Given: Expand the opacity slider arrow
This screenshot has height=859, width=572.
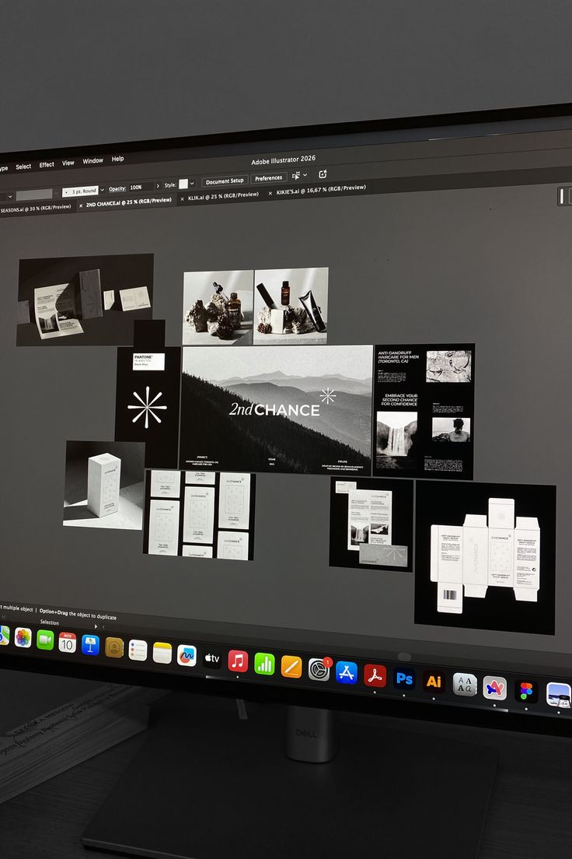Looking at the screenshot, I should 159,186.
